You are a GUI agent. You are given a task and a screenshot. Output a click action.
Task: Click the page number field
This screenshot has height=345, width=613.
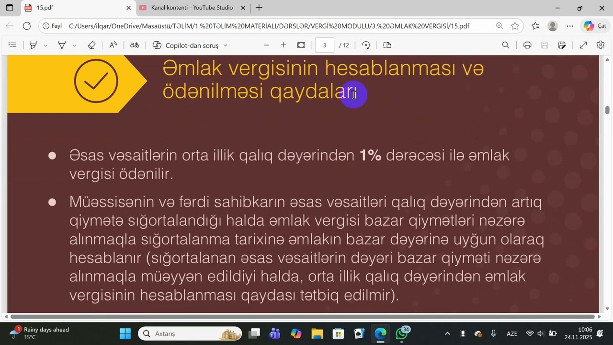point(325,46)
